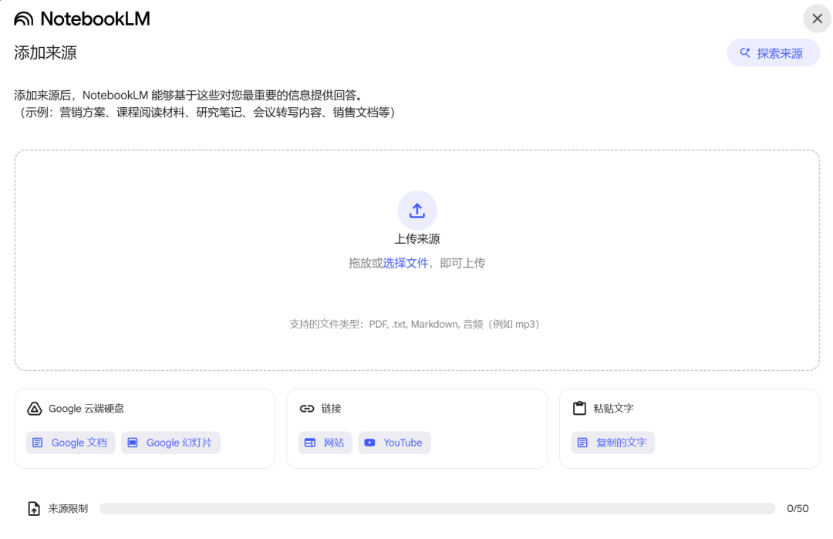Choose the 网站 source option
The width and height of the screenshot is (833, 539).
[325, 443]
